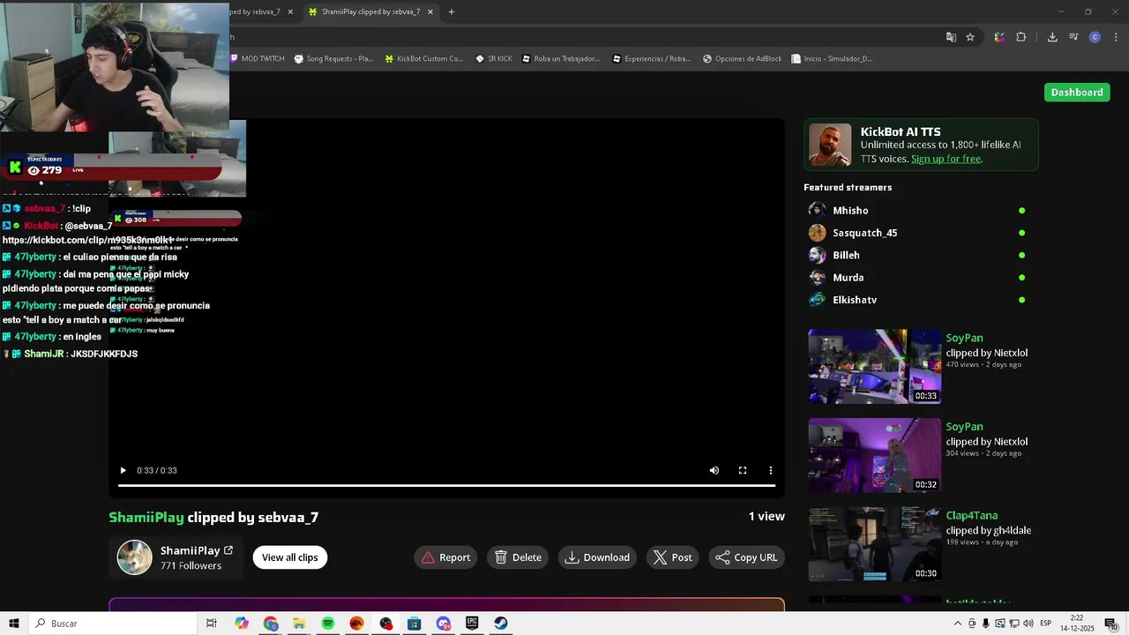
Task: Click the ESP language indicator
Action: point(1046,624)
